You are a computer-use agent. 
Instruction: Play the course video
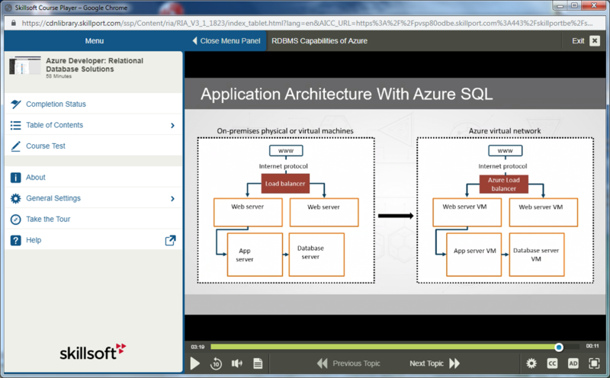coord(195,364)
